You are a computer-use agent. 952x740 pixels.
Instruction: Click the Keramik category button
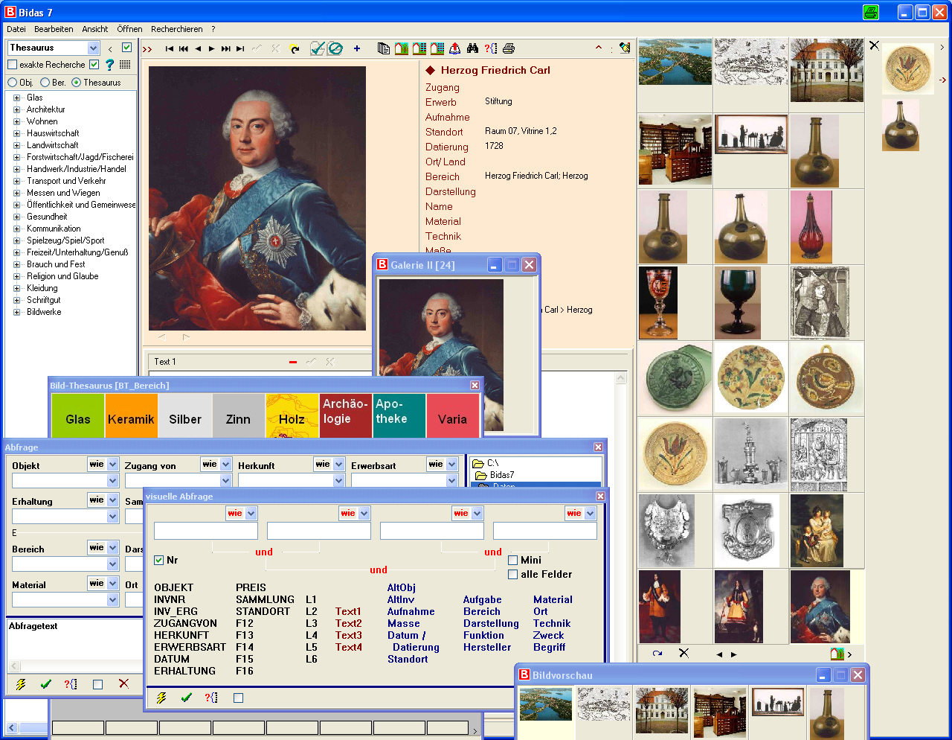pyautogui.click(x=131, y=416)
